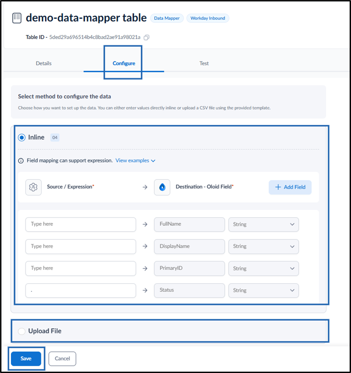351x373 pixels.
Task: Open the String type dropdown for PrimaryID
Action: click(x=263, y=268)
